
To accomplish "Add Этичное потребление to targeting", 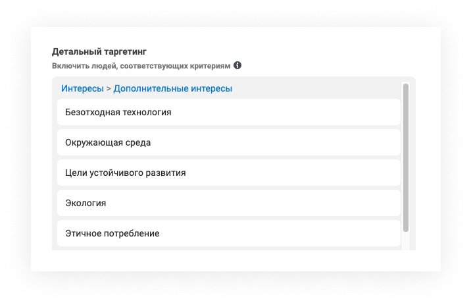I will click(x=228, y=233).
